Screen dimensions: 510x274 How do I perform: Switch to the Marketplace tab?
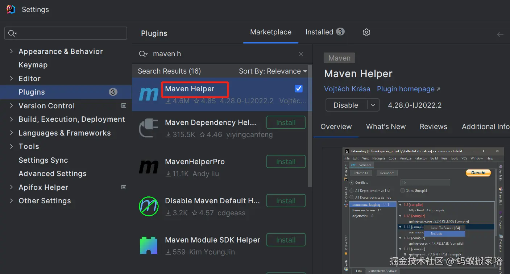point(271,32)
